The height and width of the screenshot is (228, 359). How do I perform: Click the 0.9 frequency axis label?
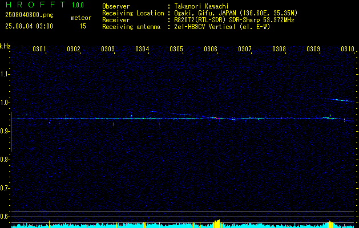coord(4,131)
